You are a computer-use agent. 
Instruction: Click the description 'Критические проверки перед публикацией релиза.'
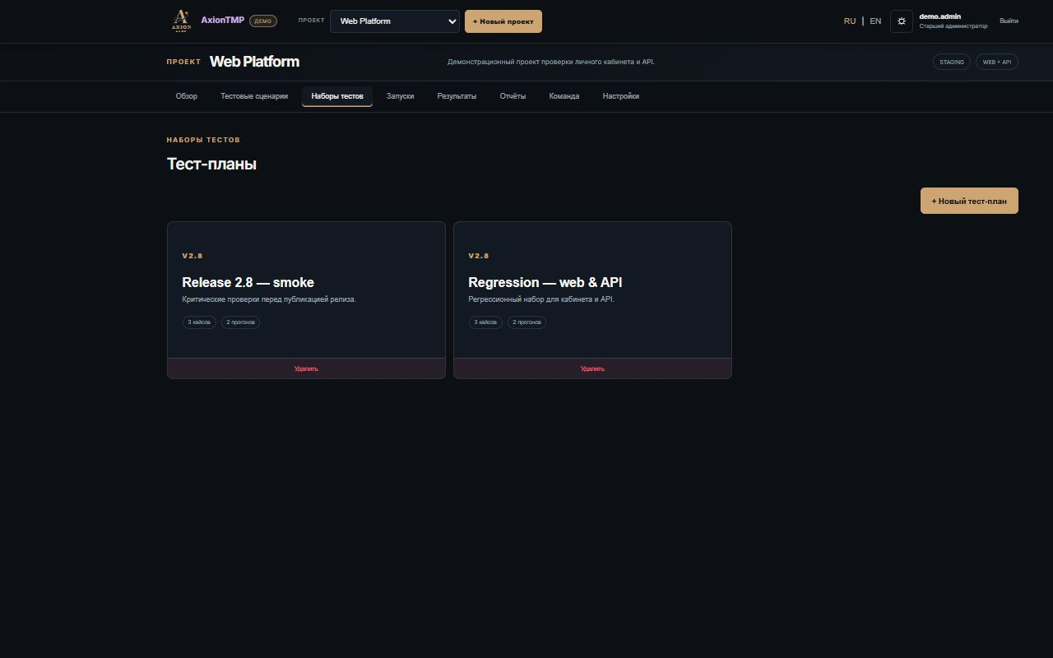[269, 299]
